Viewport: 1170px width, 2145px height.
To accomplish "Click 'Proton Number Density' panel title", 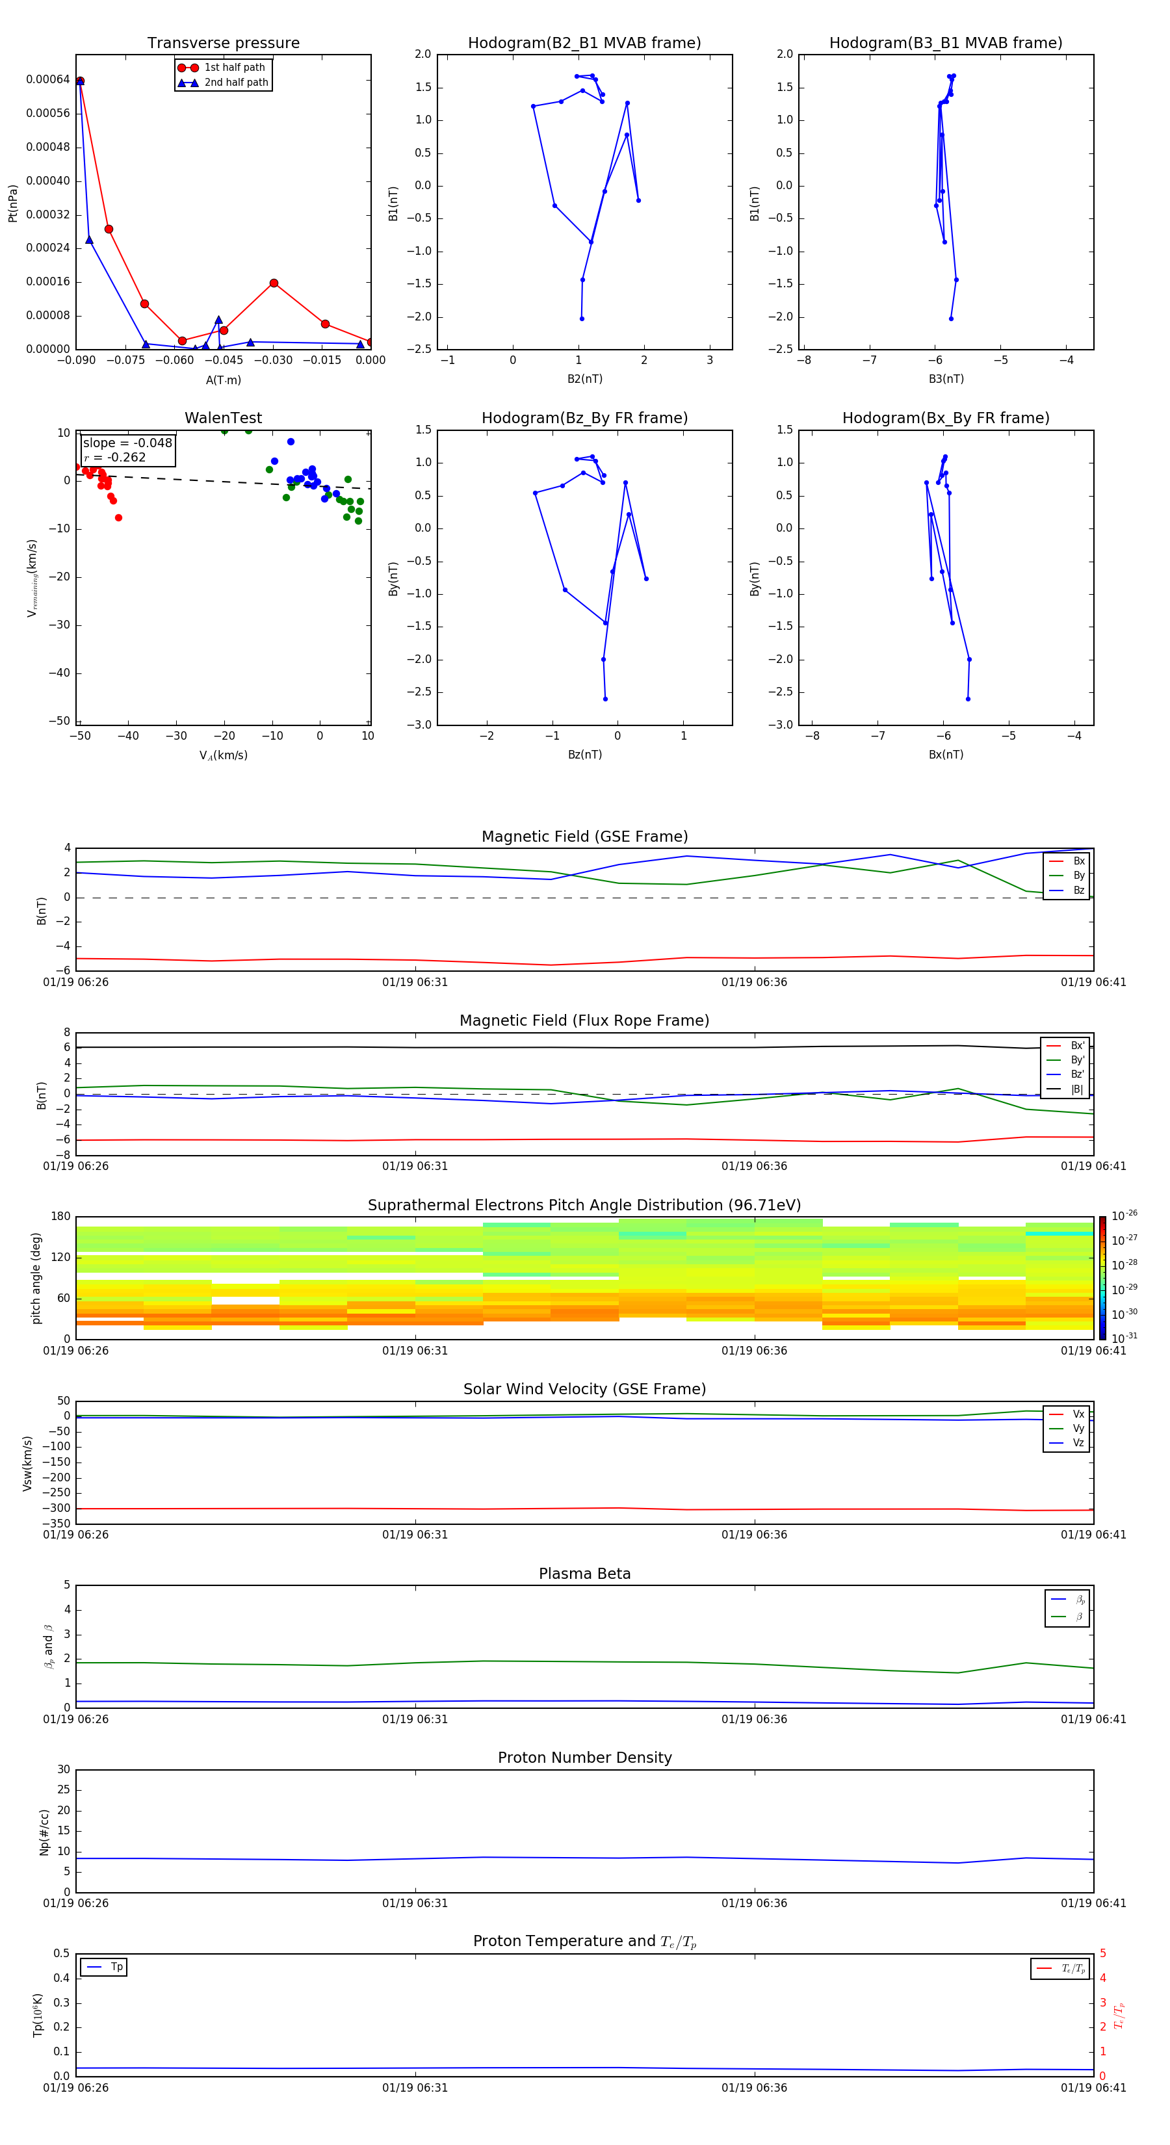I will (x=584, y=1758).
